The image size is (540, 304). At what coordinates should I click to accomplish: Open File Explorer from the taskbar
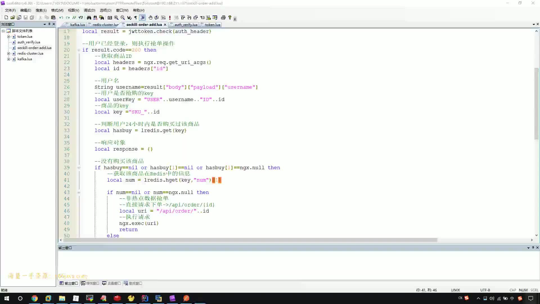pyautogui.click(x=62, y=298)
